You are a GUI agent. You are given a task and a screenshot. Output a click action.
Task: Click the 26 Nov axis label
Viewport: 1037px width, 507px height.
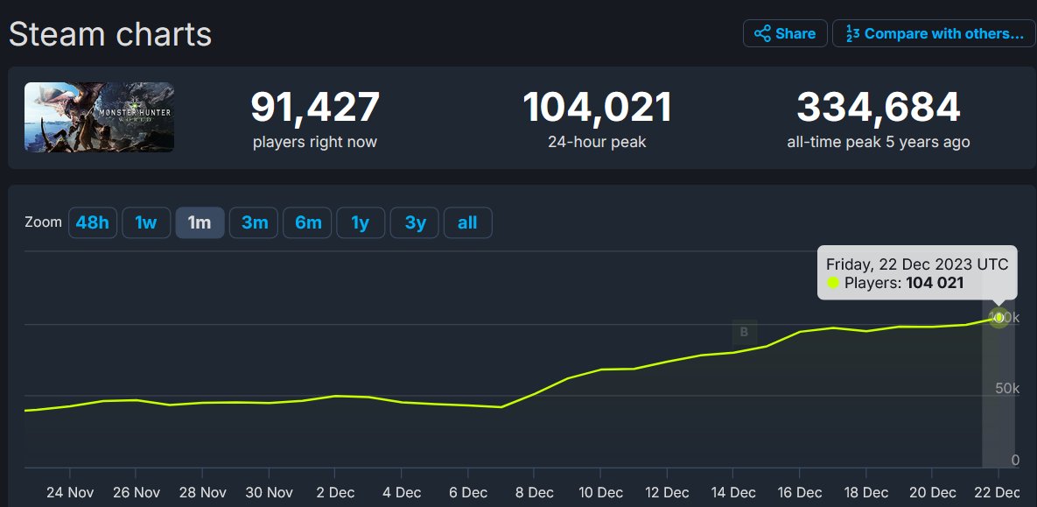pos(136,492)
